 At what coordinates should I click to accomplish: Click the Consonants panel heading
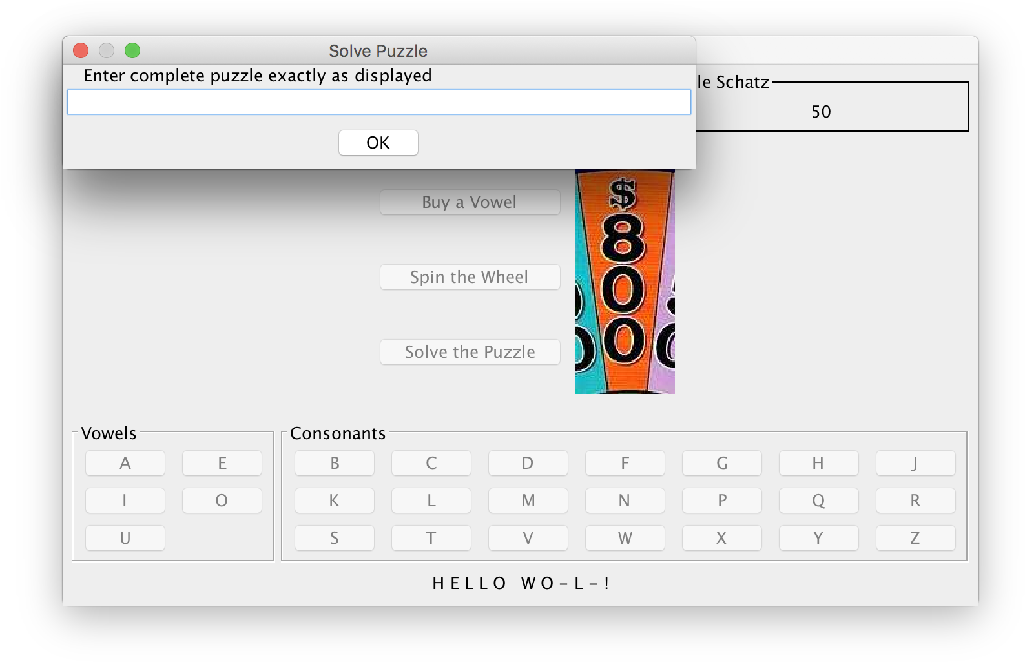tap(338, 433)
